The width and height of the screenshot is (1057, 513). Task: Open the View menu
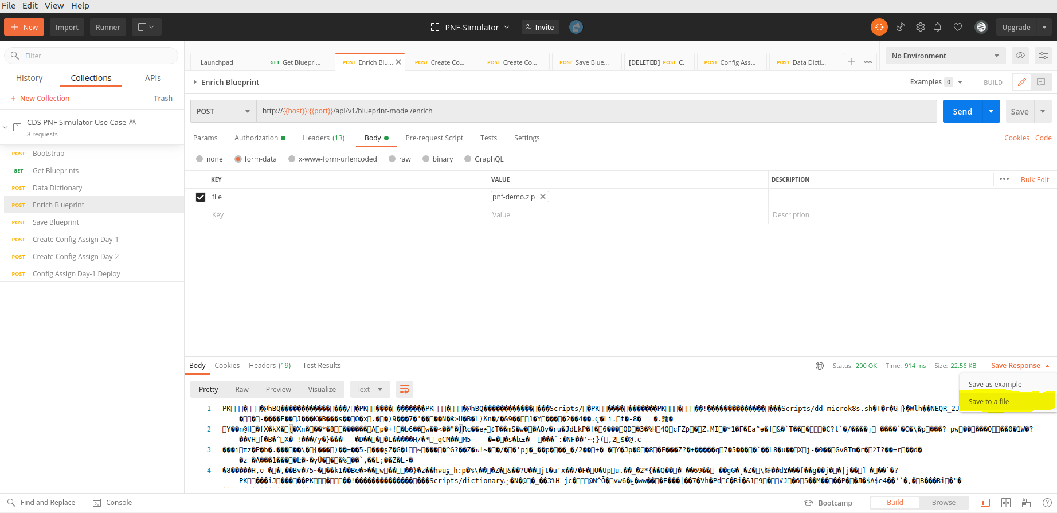54,5
